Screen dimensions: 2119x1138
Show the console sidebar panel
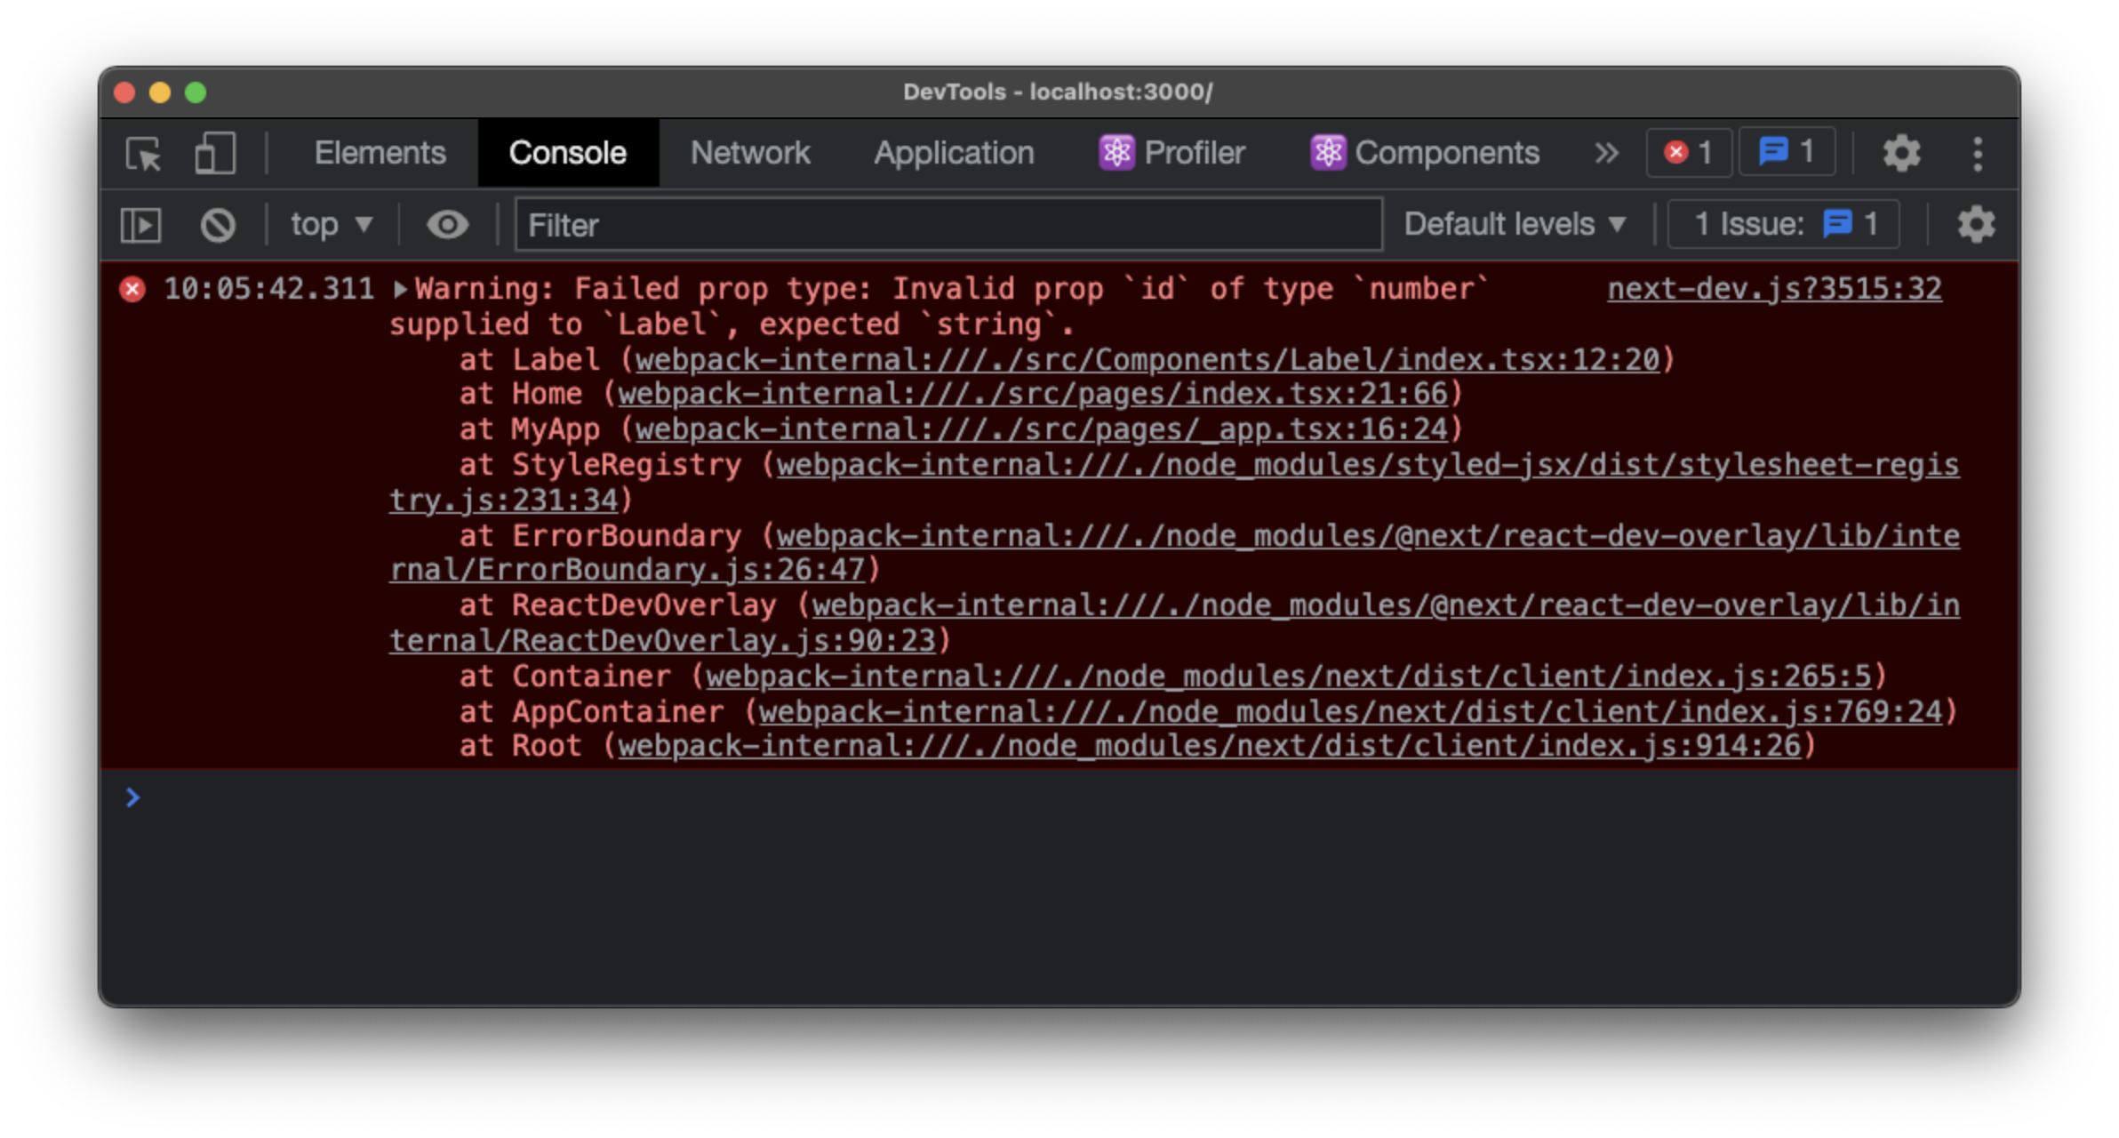click(x=140, y=225)
